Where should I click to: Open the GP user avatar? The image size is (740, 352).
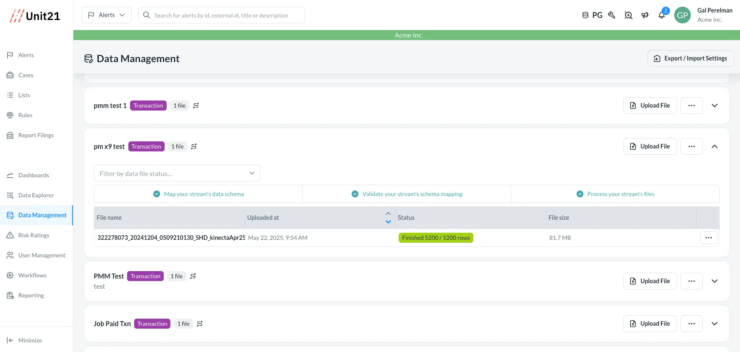pyautogui.click(x=682, y=15)
